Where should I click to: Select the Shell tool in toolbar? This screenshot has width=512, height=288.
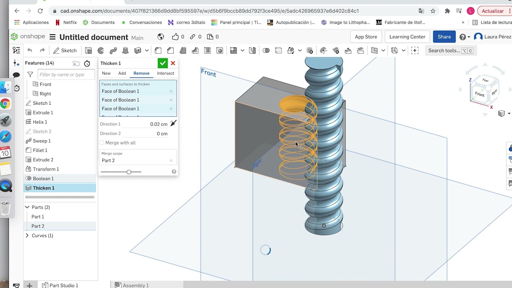[207, 50]
